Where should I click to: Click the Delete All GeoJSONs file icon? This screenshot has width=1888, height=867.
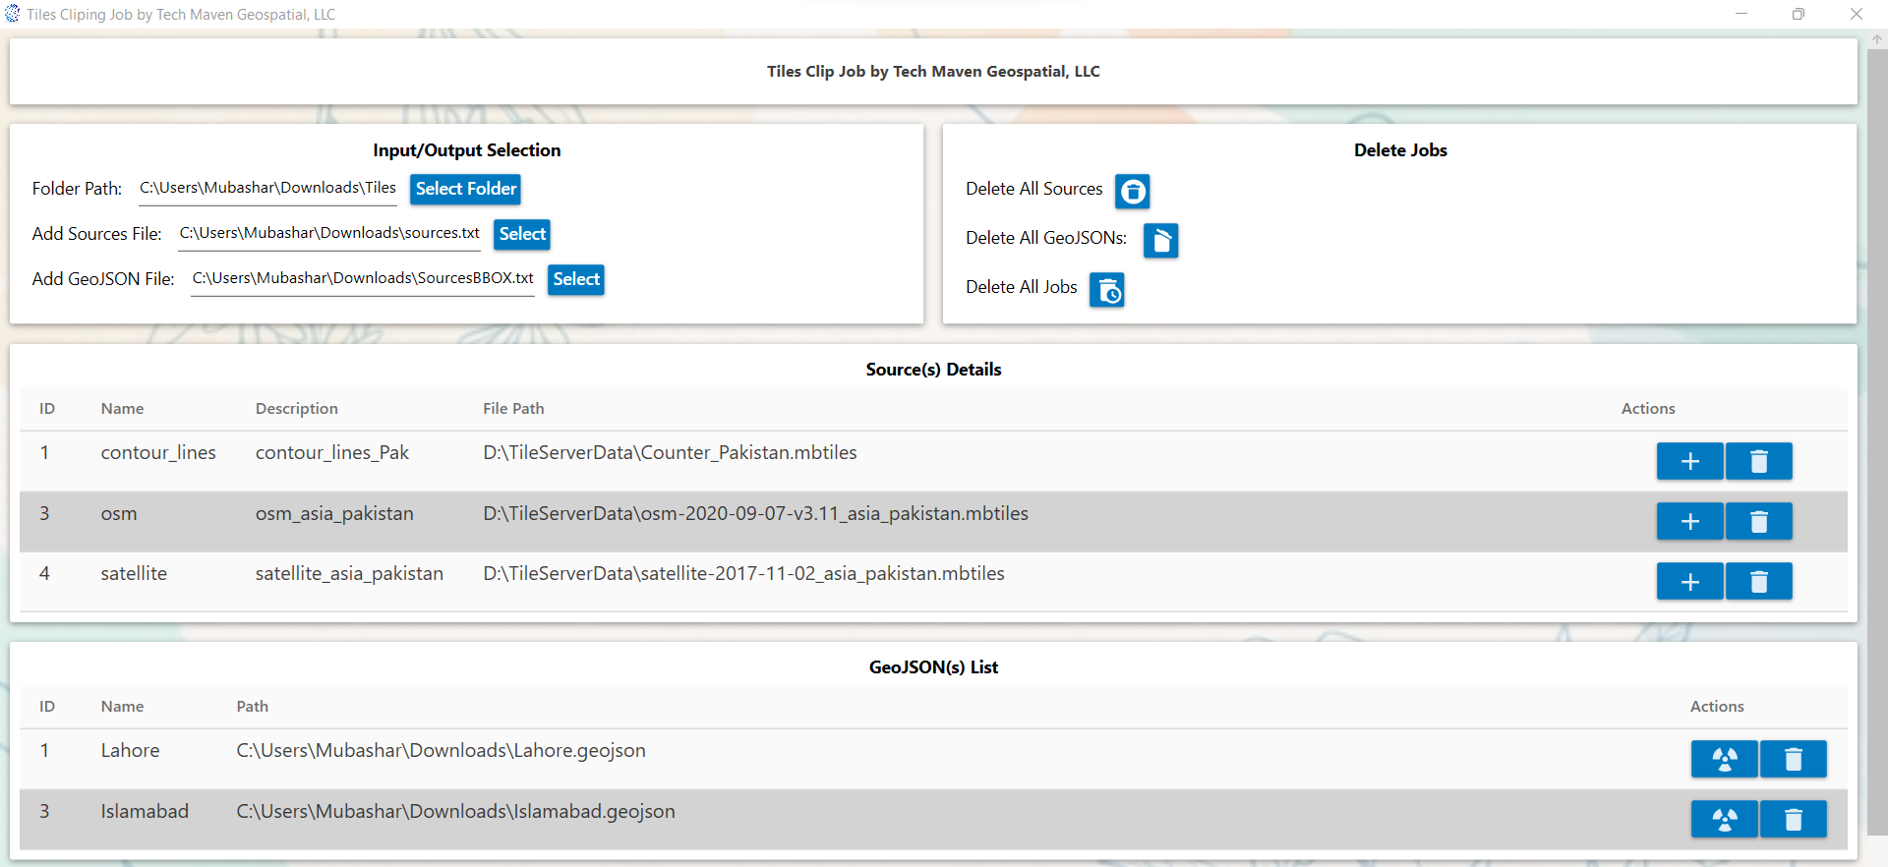click(1160, 240)
